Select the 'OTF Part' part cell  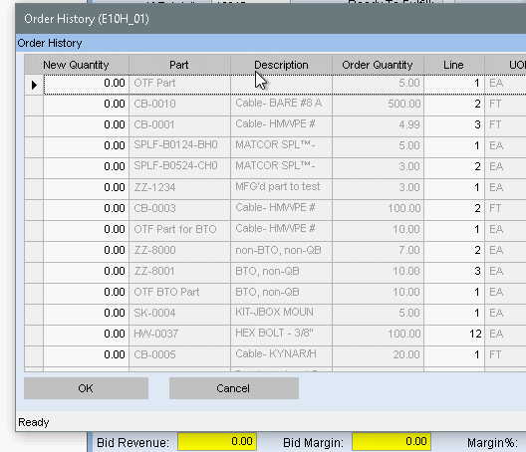(x=179, y=85)
